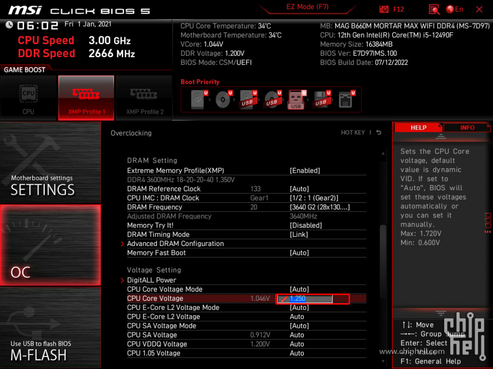The height and width of the screenshot is (369, 493).
Task: Click the DDR4 3600MHz 18-20-20-40 1.350V text
Action: pyautogui.click(x=181, y=180)
